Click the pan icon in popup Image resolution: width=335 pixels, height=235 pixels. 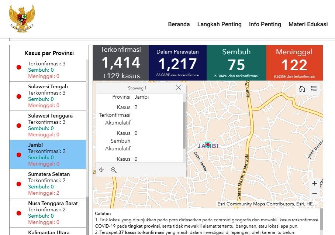(x=101, y=170)
